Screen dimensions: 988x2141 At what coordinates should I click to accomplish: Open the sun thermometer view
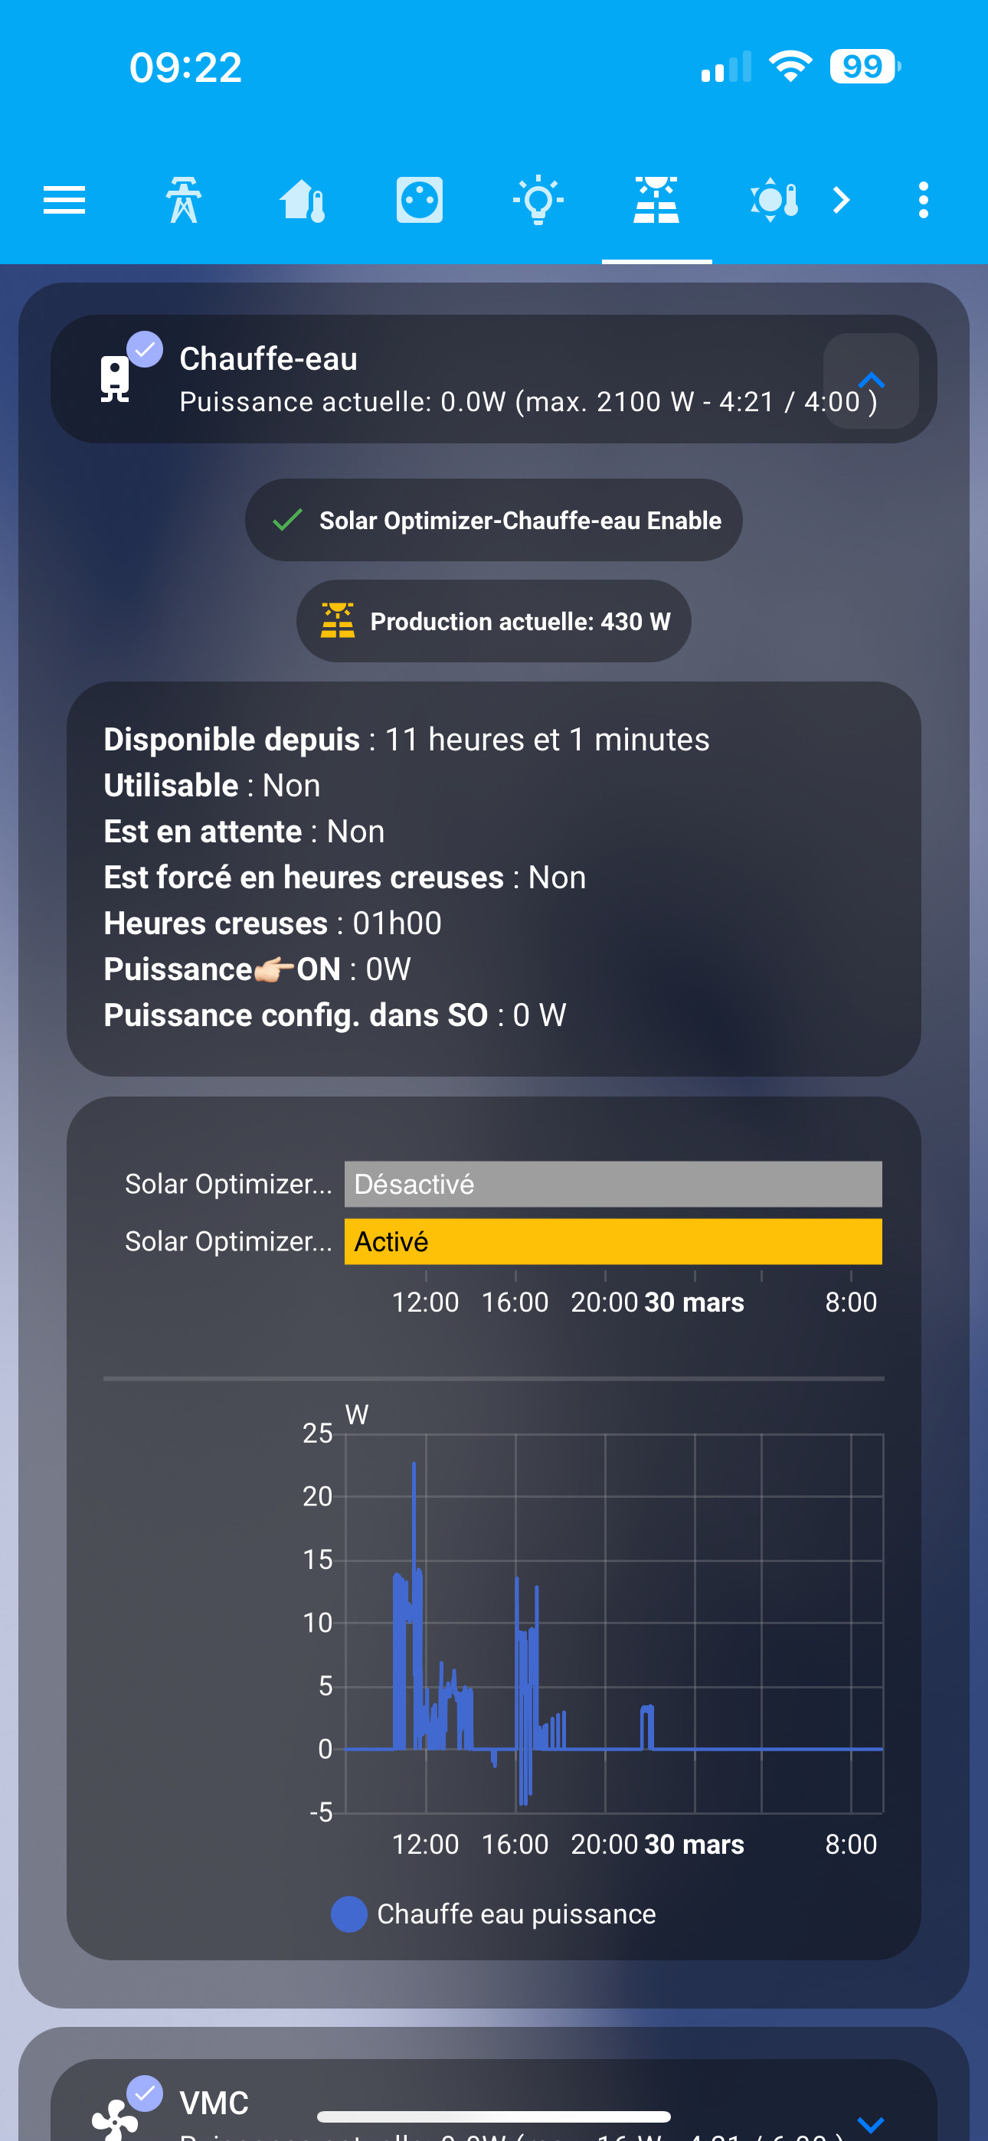click(774, 201)
